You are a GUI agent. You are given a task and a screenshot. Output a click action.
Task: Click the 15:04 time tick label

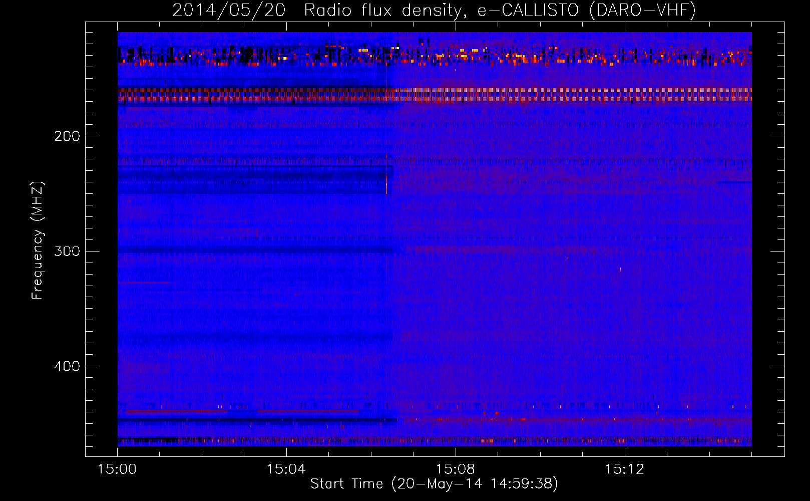point(286,469)
